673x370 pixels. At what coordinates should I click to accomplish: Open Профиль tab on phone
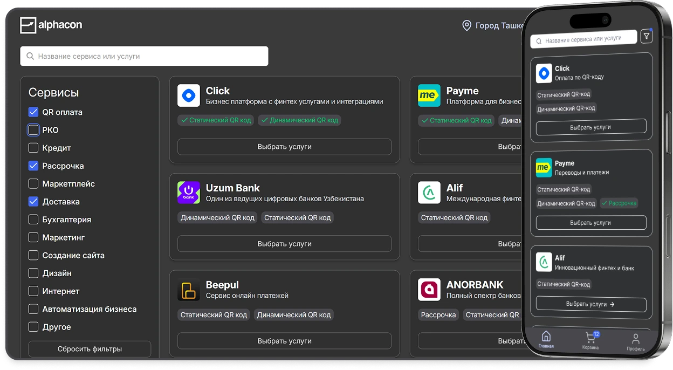pos(636,342)
